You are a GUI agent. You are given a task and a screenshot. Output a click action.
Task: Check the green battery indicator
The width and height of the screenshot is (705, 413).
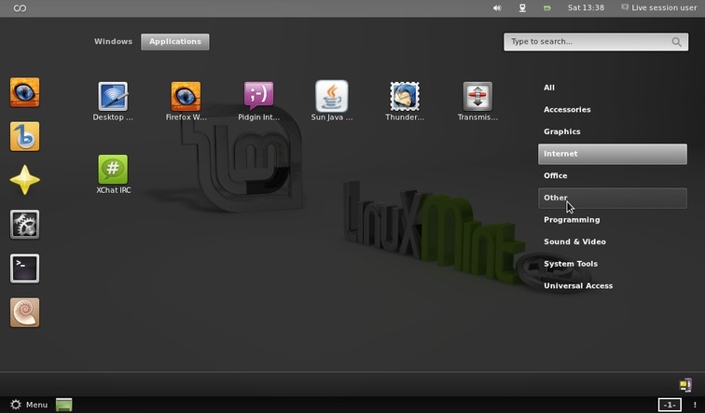click(546, 8)
